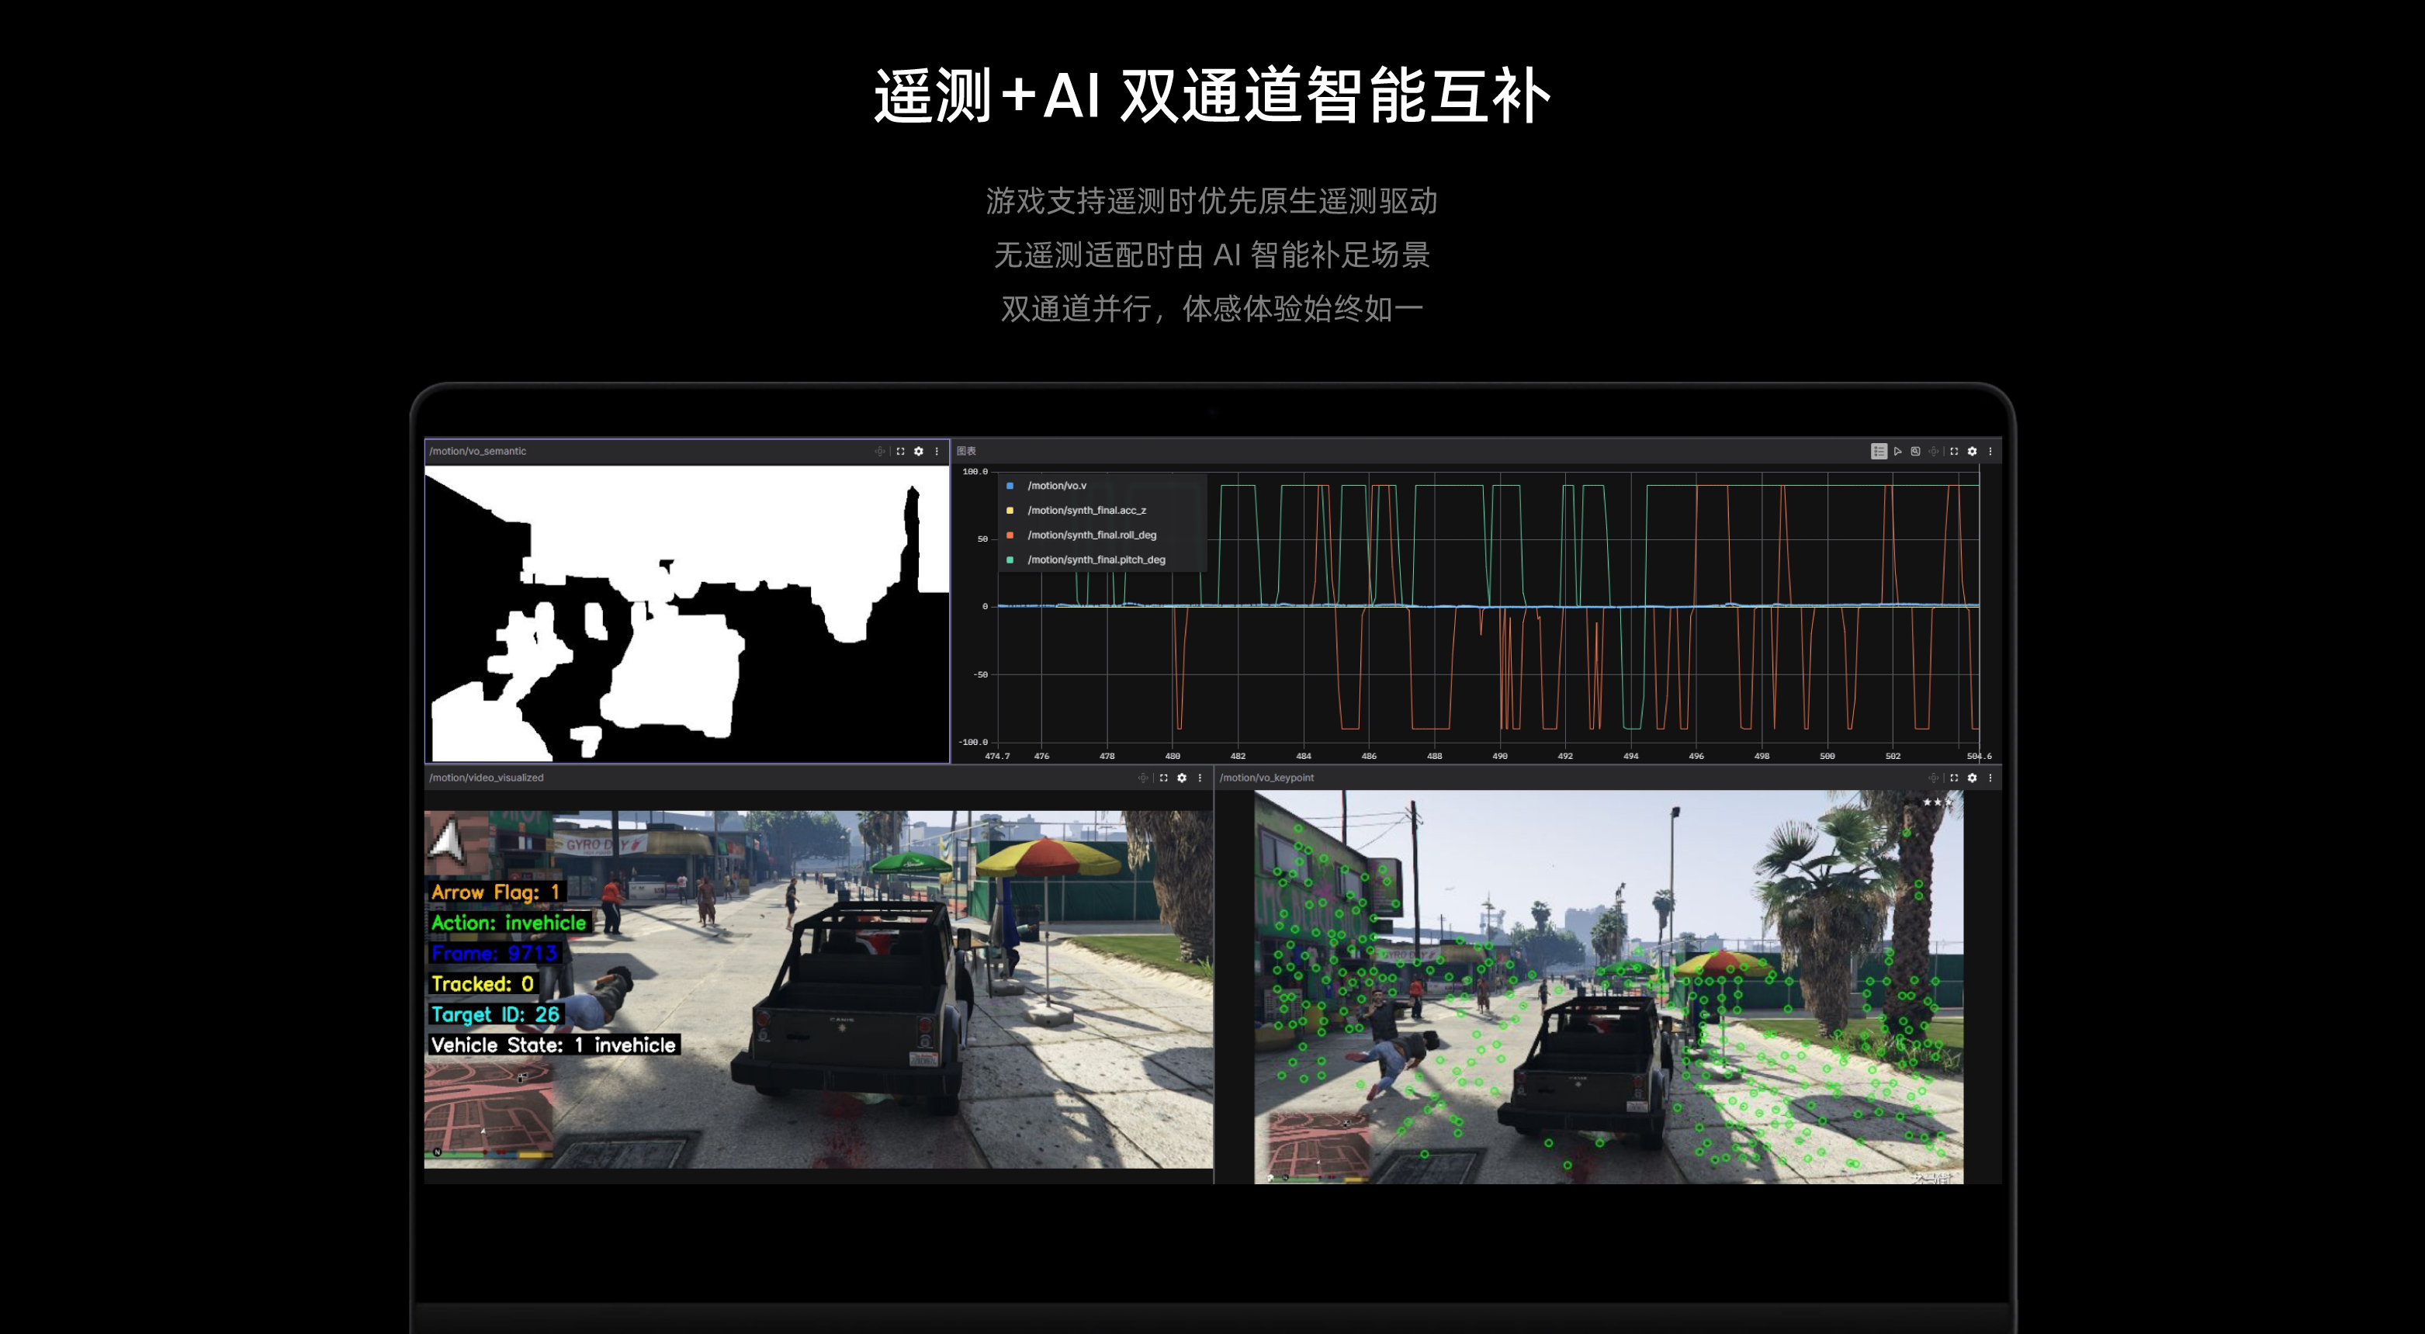This screenshot has width=2425, height=1334.
Task: Fullscreen the 图表 chart panel
Action: 1954,451
